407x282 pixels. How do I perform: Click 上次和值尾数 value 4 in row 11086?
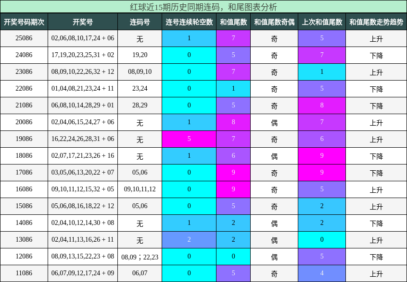coord(321,273)
